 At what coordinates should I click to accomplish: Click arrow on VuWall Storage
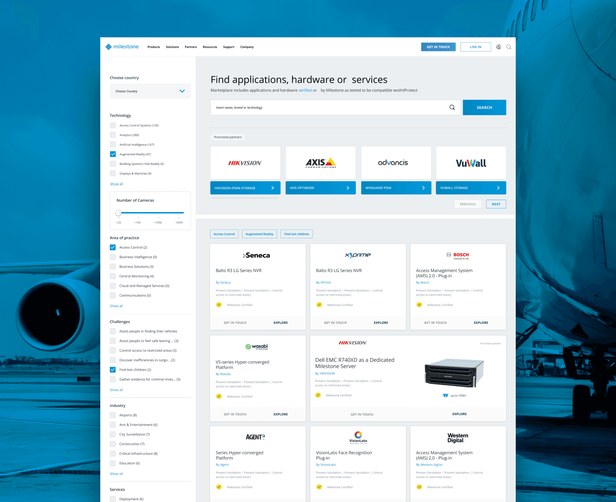[x=498, y=188]
